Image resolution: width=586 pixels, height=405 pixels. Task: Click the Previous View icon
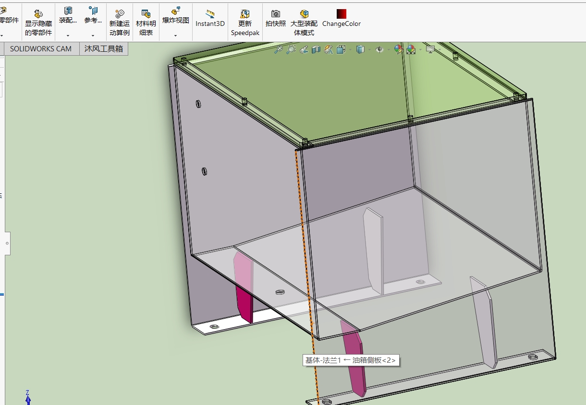[x=304, y=49]
